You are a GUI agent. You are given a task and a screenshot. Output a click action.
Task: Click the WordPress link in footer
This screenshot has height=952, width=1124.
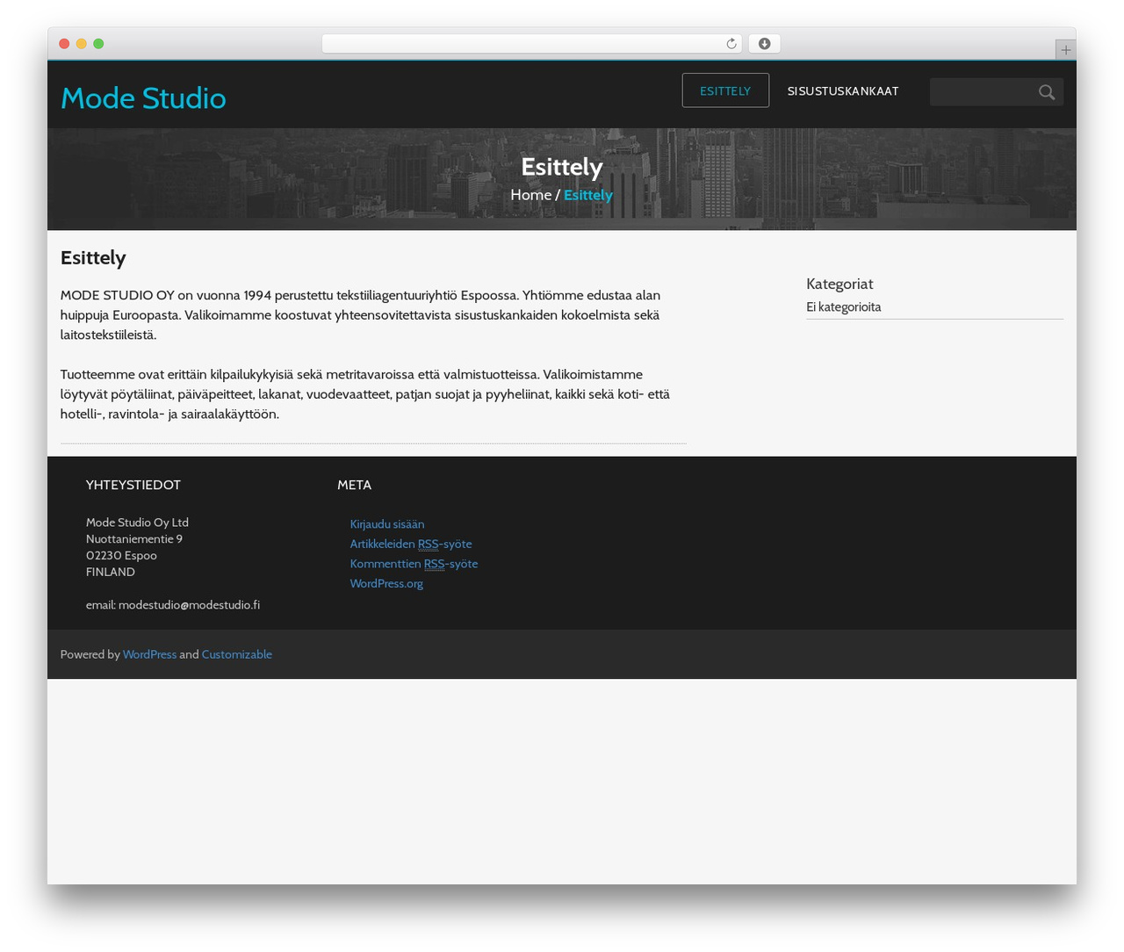coord(149,654)
